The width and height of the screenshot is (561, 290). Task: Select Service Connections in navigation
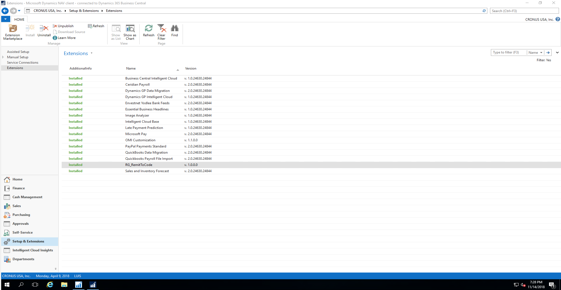tap(22, 62)
